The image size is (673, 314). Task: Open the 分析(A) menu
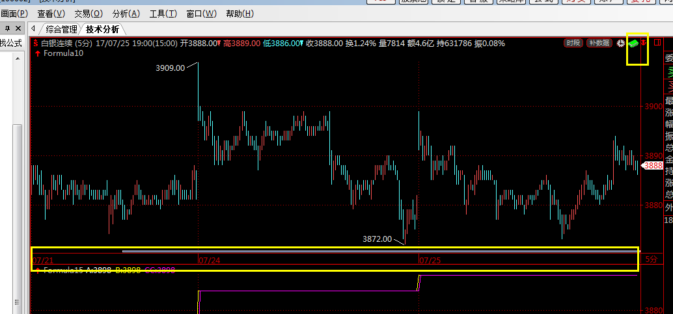tap(126, 14)
